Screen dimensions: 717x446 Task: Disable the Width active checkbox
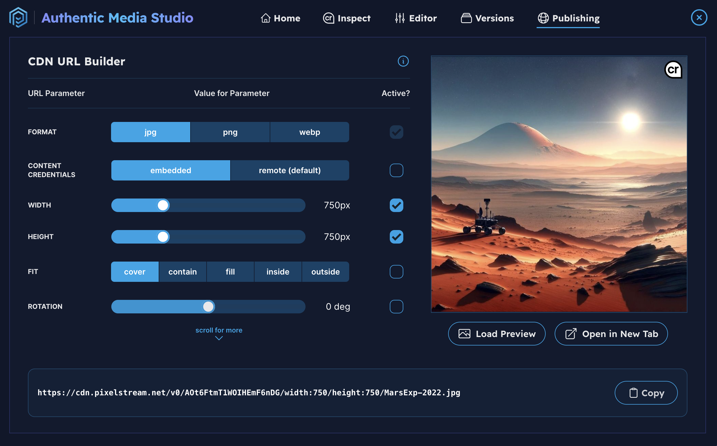397,205
